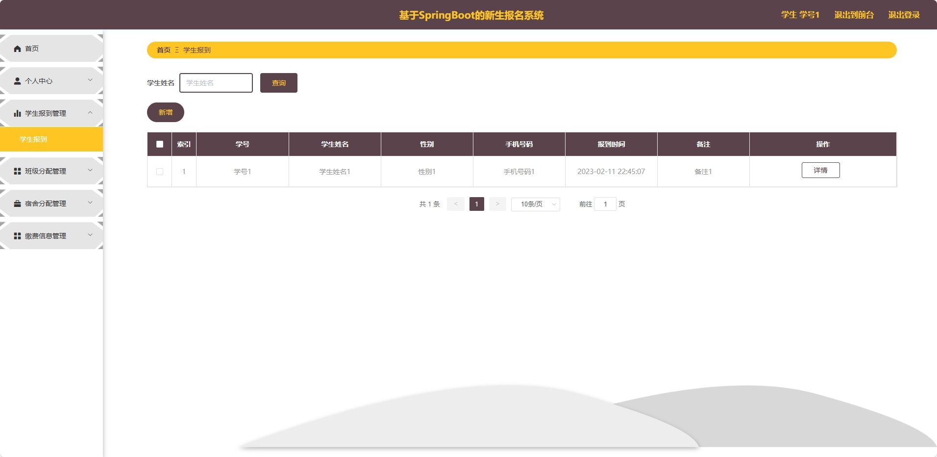Click the 手机号码 column header

(x=519, y=144)
